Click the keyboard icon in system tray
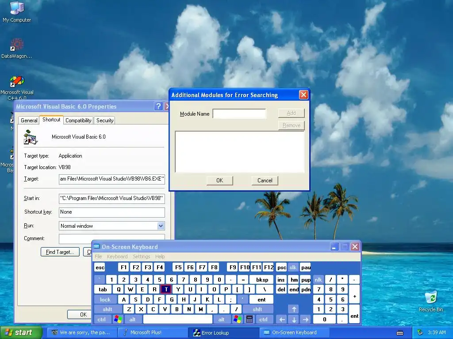The width and height of the screenshot is (453, 339). pyautogui.click(x=400, y=333)
